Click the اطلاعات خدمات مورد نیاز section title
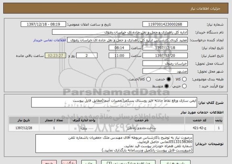 coord(202,112)
